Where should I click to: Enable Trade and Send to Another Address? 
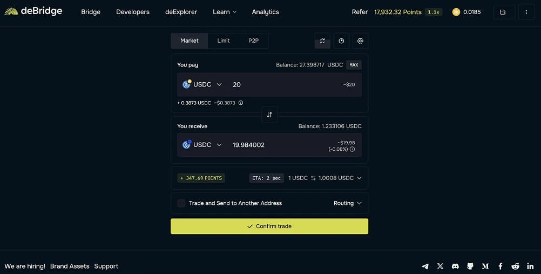181,203
